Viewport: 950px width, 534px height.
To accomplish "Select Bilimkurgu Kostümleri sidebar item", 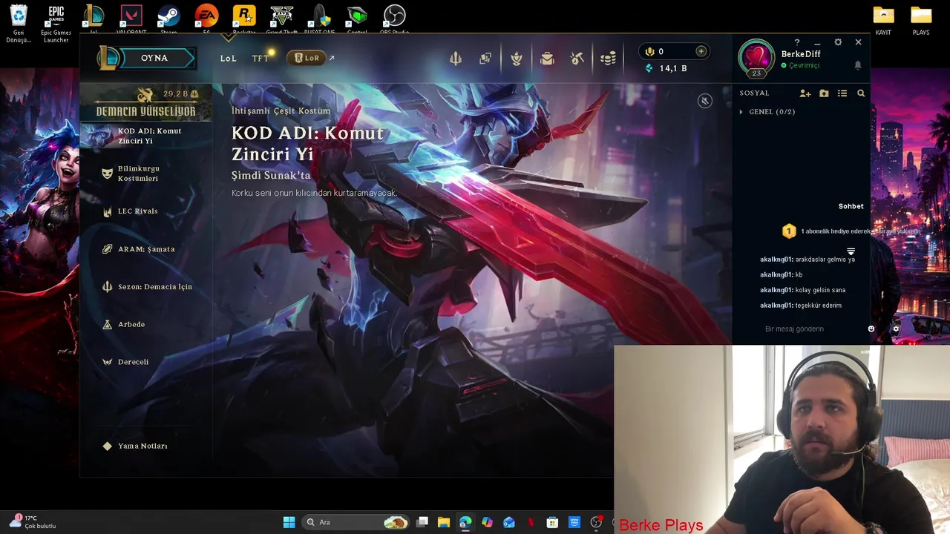I will pyautogui.click(x=146, y=174).
